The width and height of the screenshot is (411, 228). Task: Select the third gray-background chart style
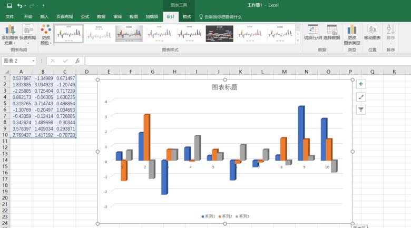click(129, 34)
